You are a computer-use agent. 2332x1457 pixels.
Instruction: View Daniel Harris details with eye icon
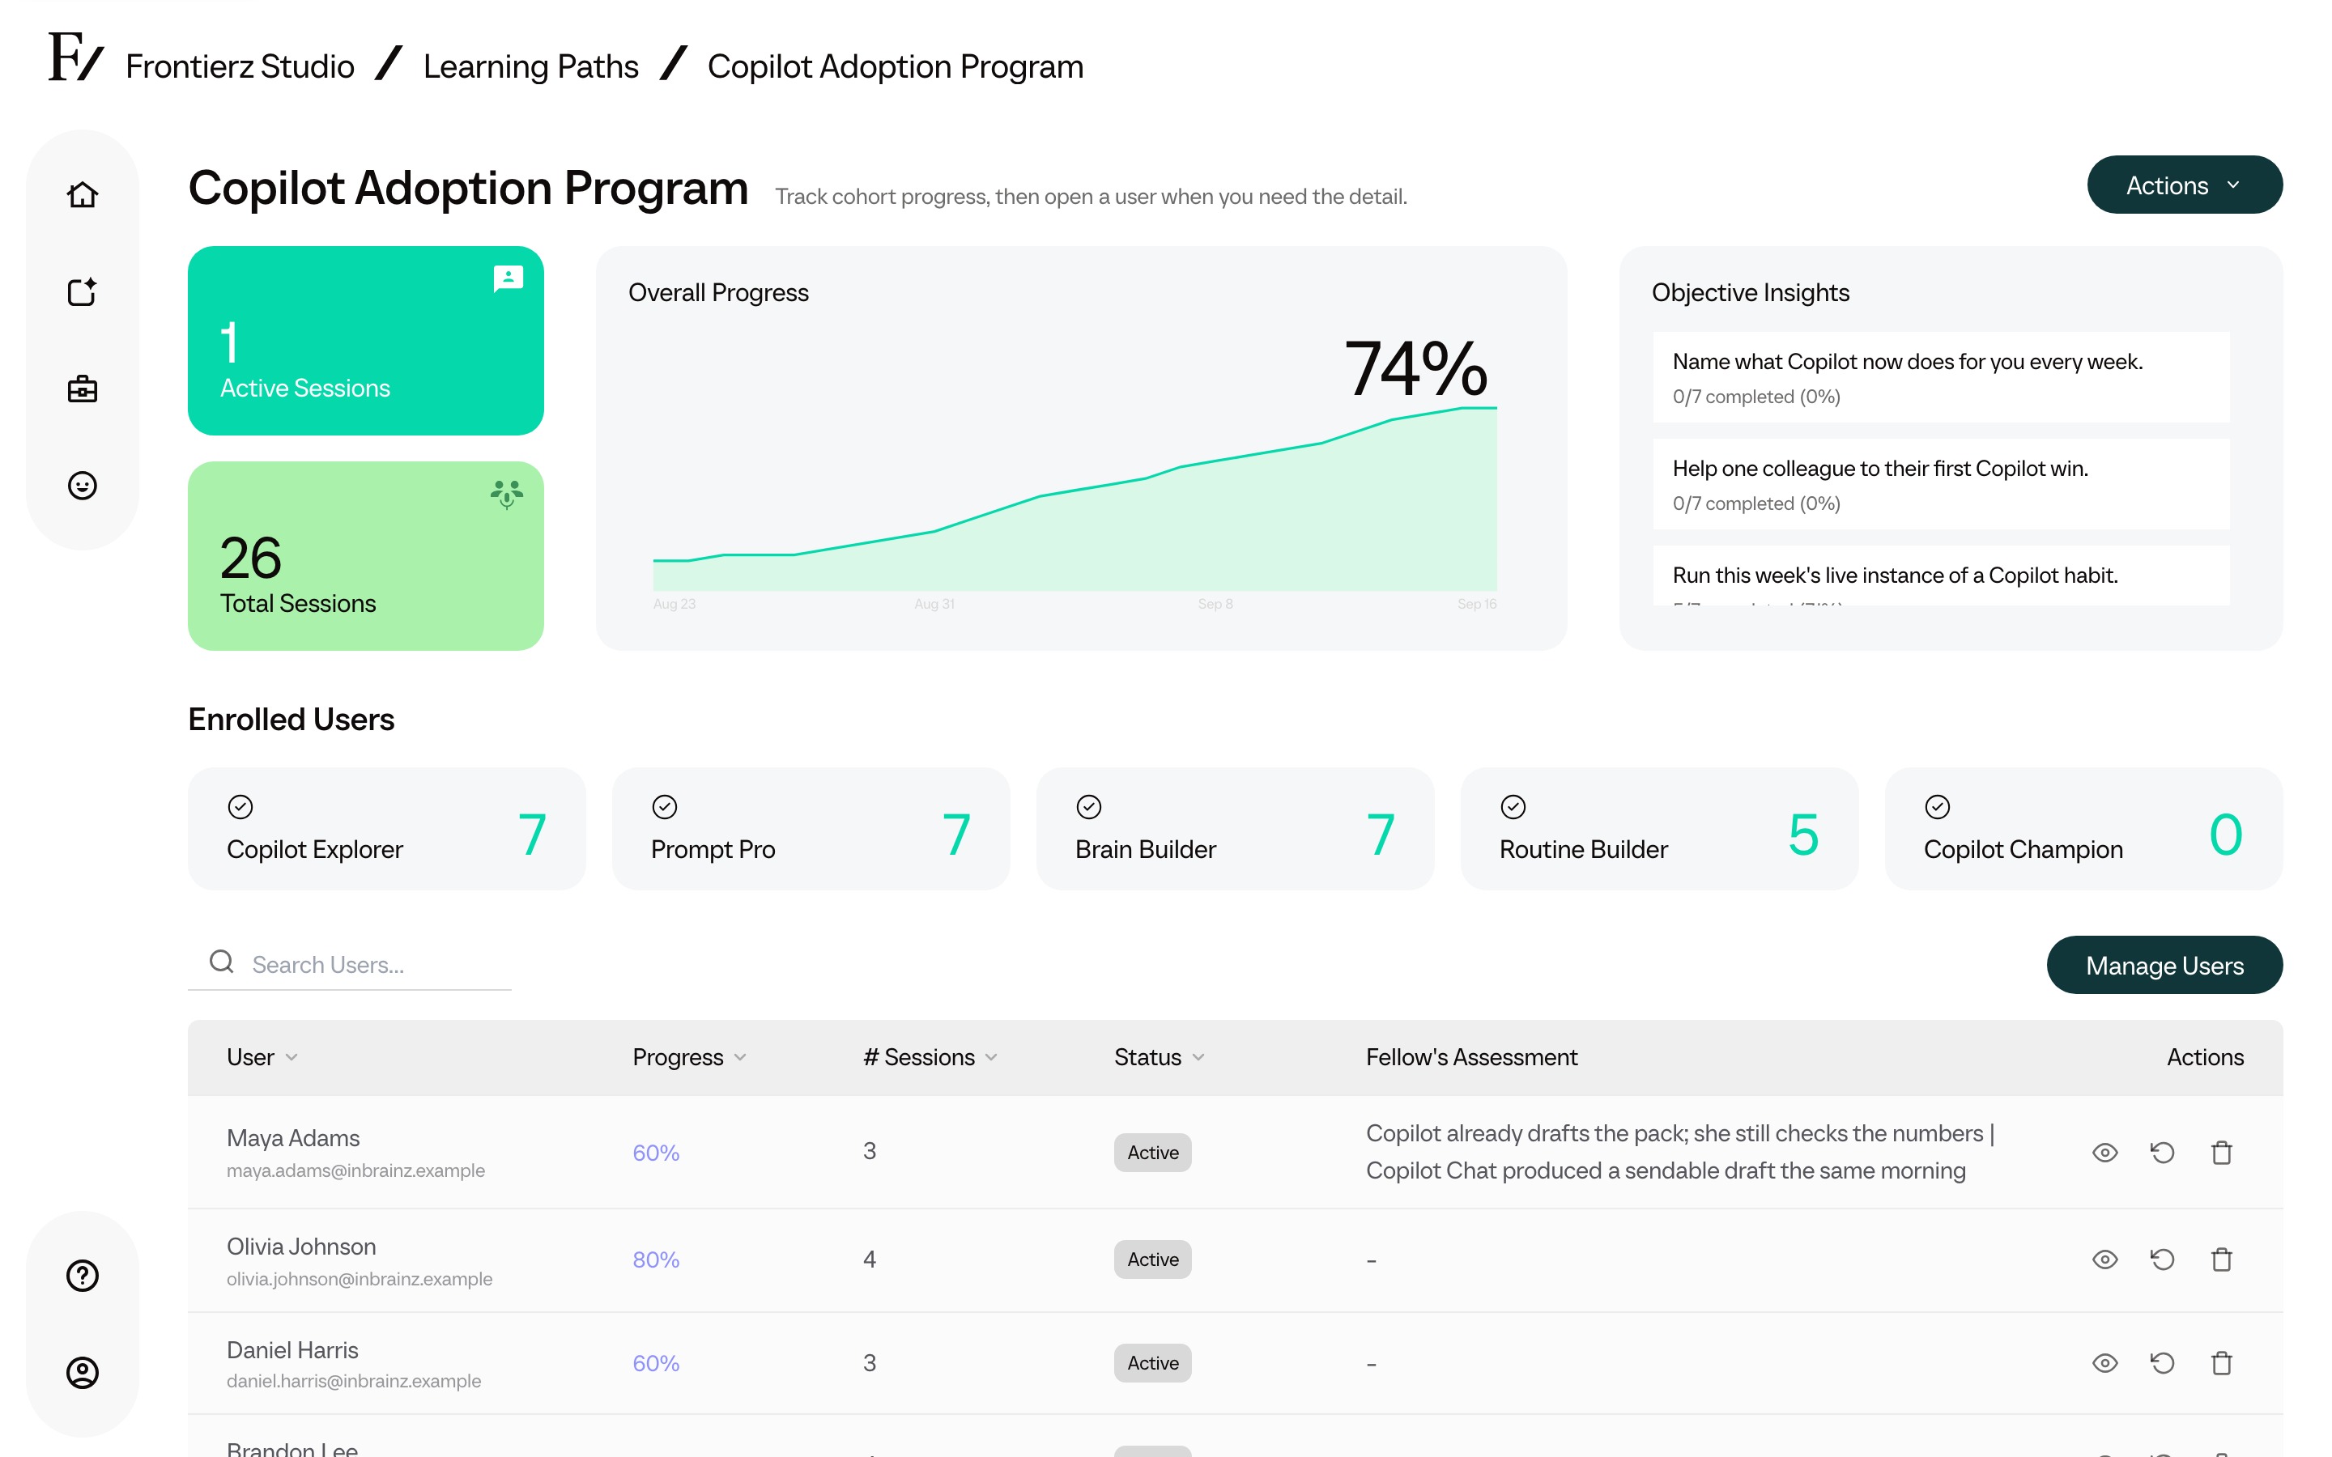2104,1362
